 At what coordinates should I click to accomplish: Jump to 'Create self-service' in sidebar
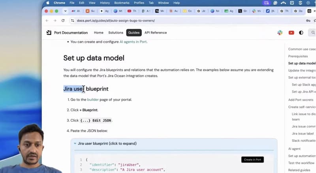point(302,107)
